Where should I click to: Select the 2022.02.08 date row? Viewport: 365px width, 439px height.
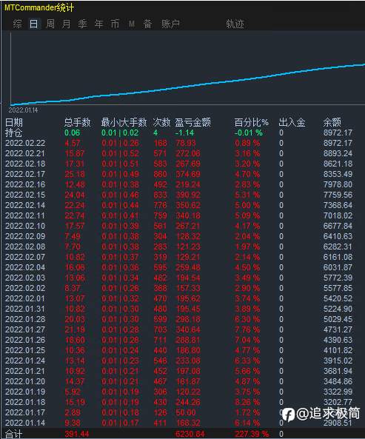click(25, 247)
